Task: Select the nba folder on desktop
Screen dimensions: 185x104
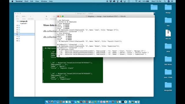Action: 168,22
